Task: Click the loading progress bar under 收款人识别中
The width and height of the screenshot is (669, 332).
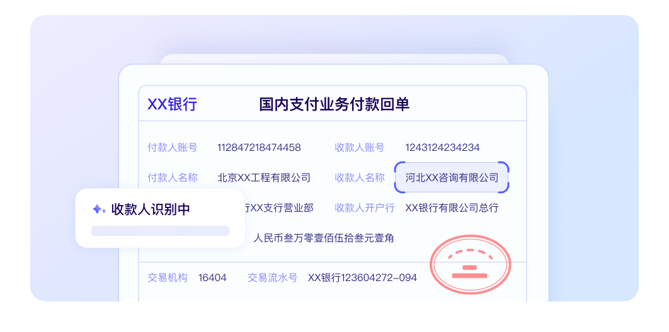Action: pyautogui.click(x=160, y=231)
